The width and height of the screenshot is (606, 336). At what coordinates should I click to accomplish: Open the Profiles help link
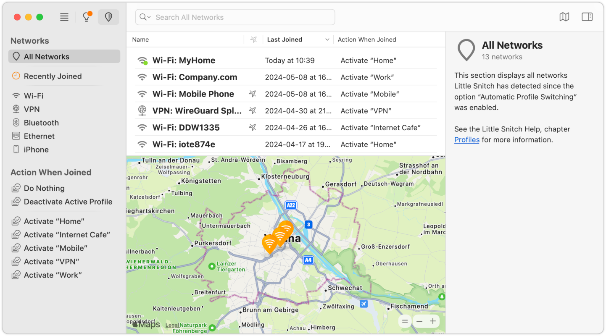coord(466,140)
